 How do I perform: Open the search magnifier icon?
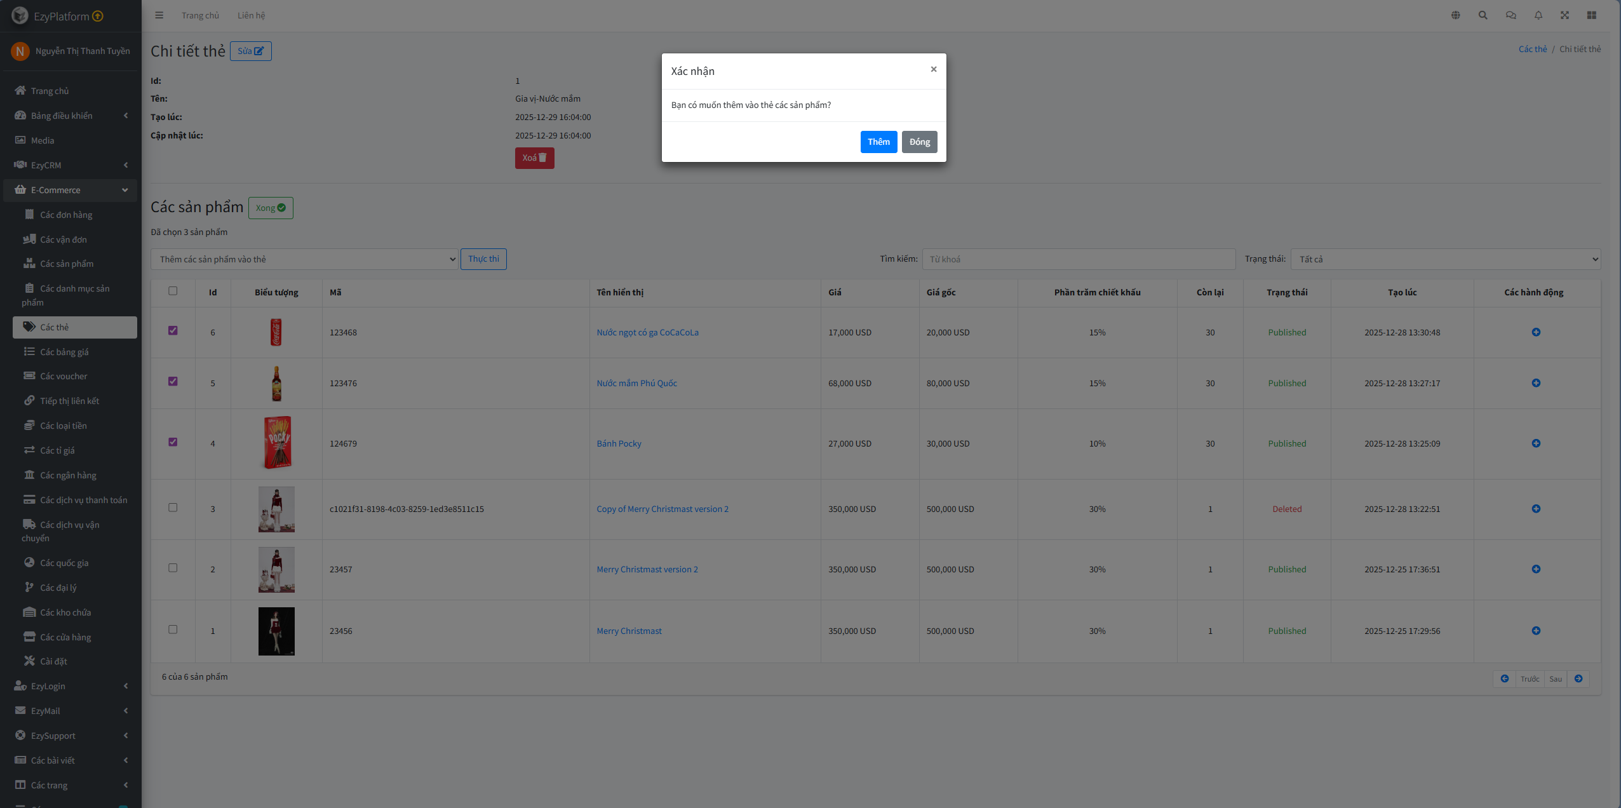1483,15
